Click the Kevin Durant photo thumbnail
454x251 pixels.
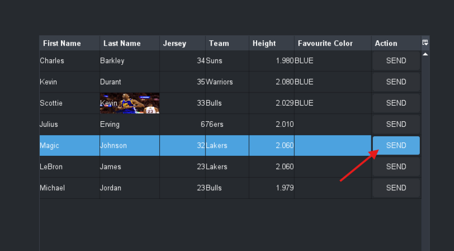click(129, 103)
